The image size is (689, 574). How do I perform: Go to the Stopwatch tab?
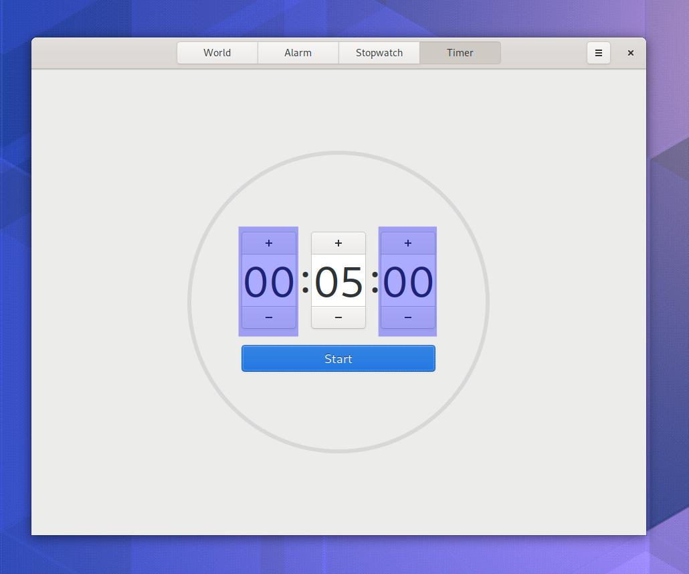click(379, 53)
